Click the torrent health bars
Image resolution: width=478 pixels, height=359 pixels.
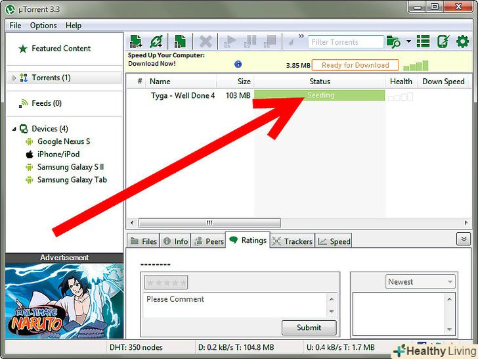click(401, 97)
